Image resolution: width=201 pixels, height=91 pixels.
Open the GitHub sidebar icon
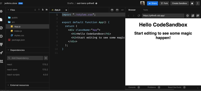tap(1, 44)
